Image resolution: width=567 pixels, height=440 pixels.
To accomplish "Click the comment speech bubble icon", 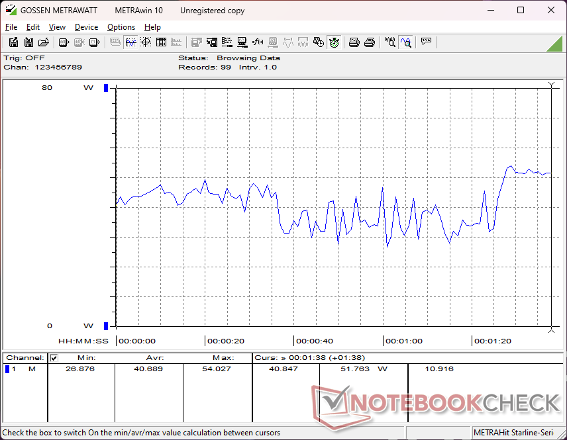I will click(426, 42).
